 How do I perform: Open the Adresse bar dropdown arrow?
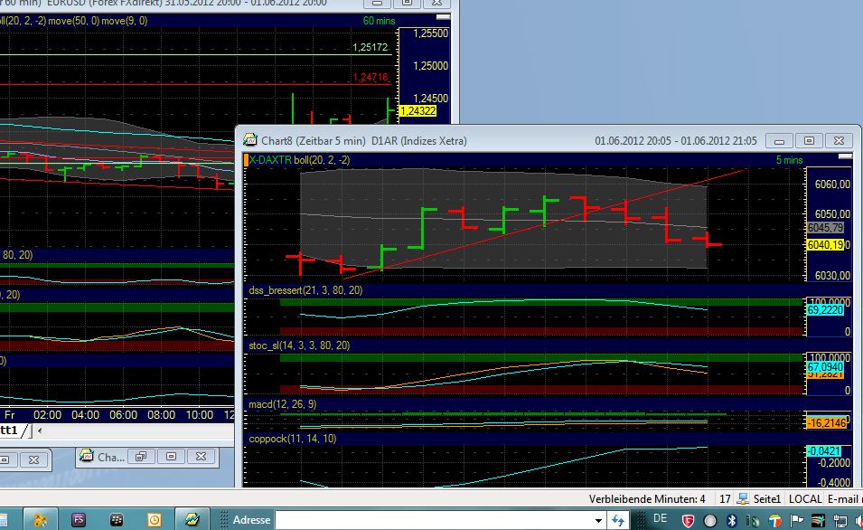pyautogui.click(x=598, y=520)
